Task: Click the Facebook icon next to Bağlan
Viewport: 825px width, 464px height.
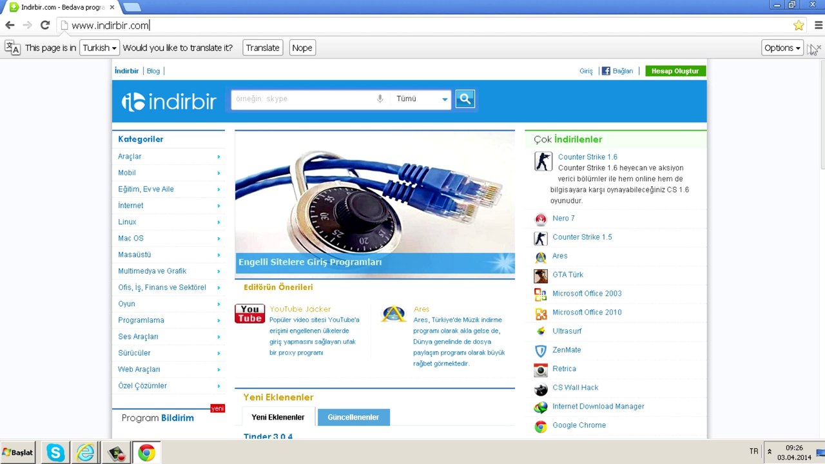Action: (x=606, y=71)
